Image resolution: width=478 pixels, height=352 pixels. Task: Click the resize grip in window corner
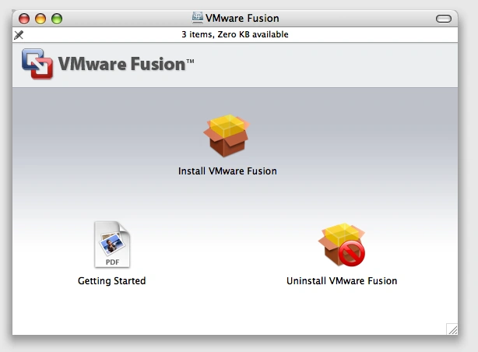pyautogui.click(x=452, y=329)
